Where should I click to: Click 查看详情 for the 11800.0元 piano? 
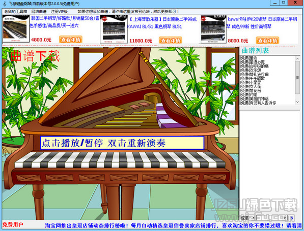pyautogui.click(x=171, y=40)
